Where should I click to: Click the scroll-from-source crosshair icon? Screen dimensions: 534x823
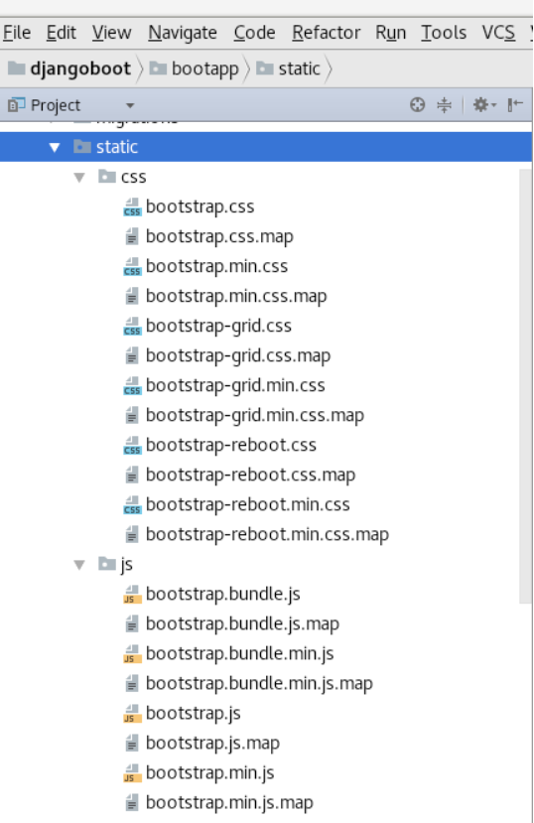pos(417,105)
